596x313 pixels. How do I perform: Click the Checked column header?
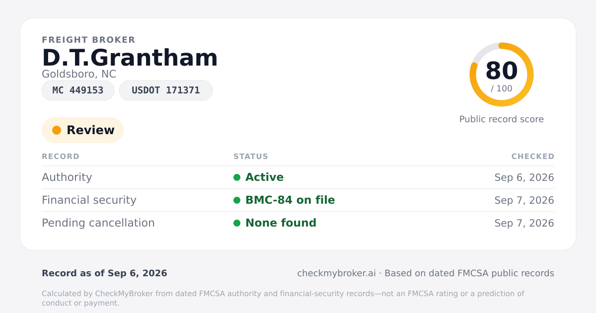(533, 156)
